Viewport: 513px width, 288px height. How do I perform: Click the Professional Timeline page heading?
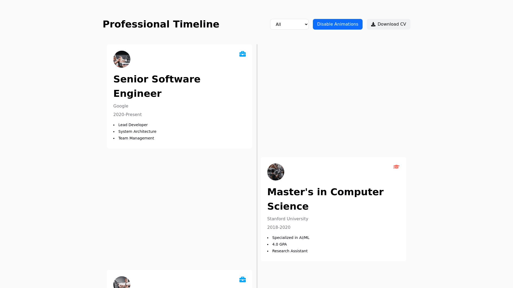click(161, 24)
